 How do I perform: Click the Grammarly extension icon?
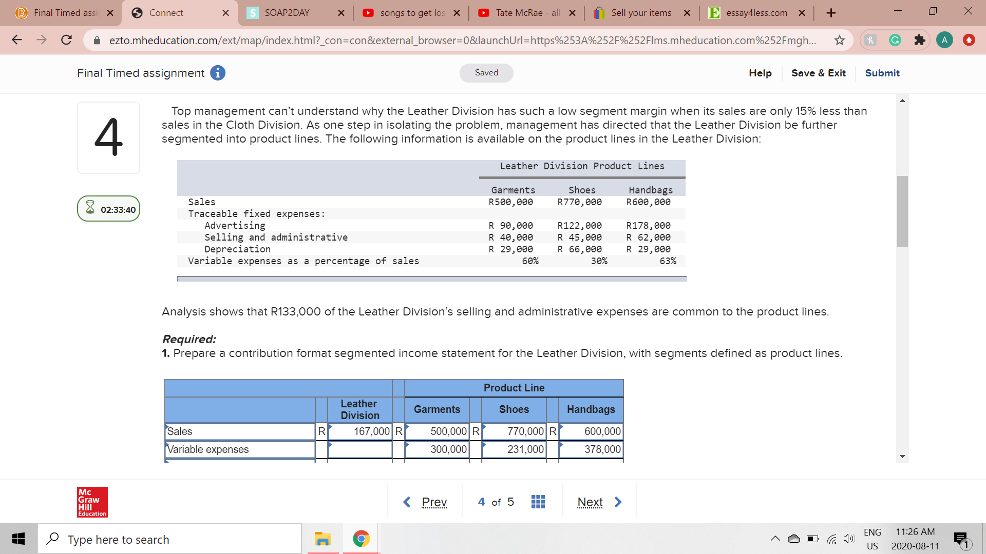pyautogui.click(x=895, y=40)
